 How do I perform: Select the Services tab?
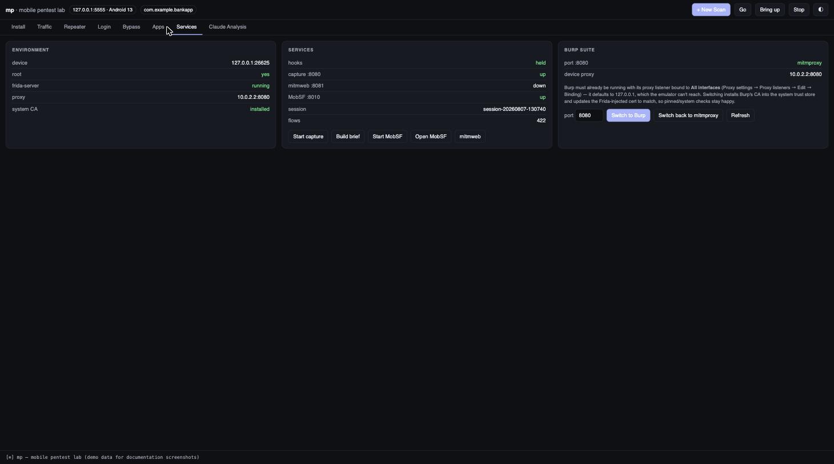(186, 27)
